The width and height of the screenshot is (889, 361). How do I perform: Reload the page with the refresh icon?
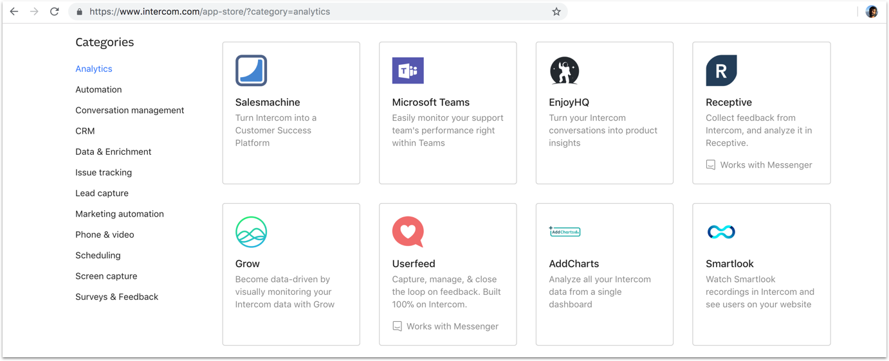(x=55, y=12)
